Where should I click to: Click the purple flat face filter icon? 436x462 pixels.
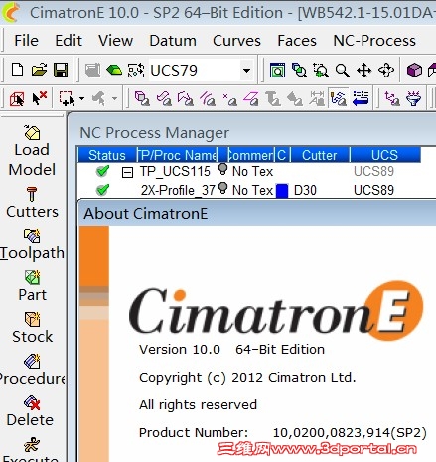(x=164, y=98)
